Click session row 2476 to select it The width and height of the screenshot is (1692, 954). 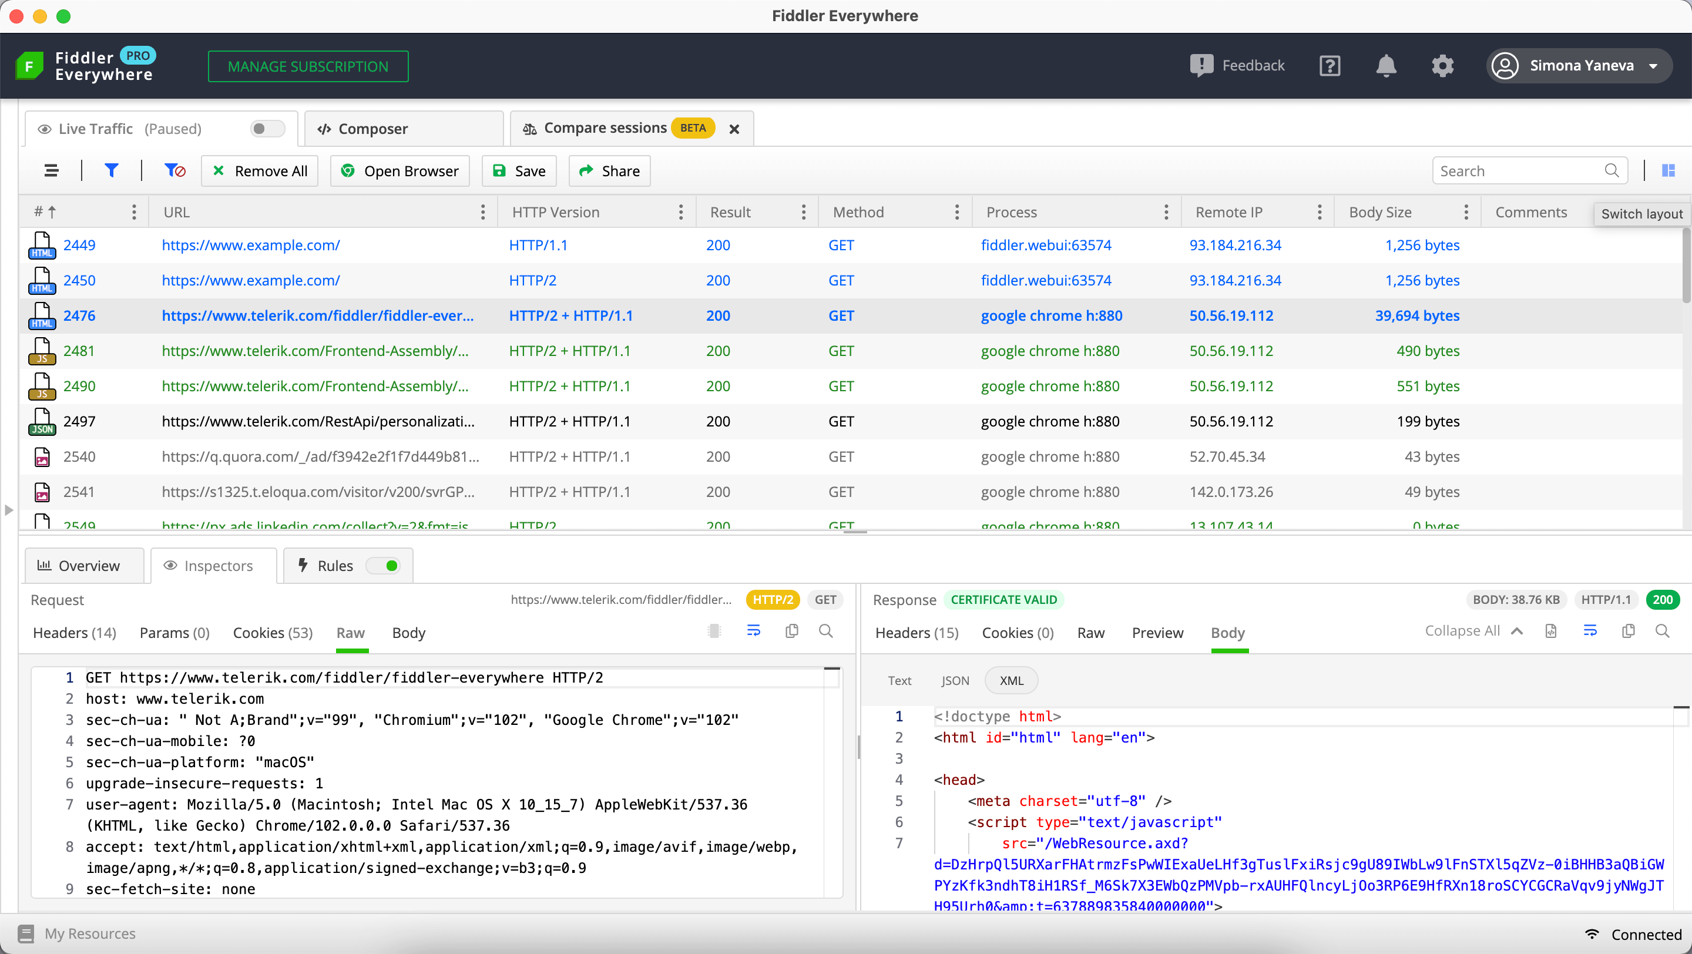coord(846,315)
